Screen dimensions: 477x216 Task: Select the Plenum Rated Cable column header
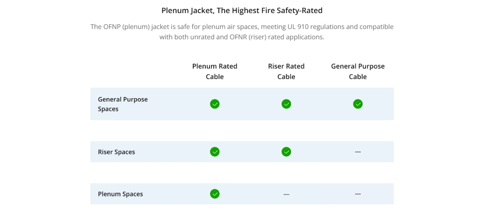215,71
